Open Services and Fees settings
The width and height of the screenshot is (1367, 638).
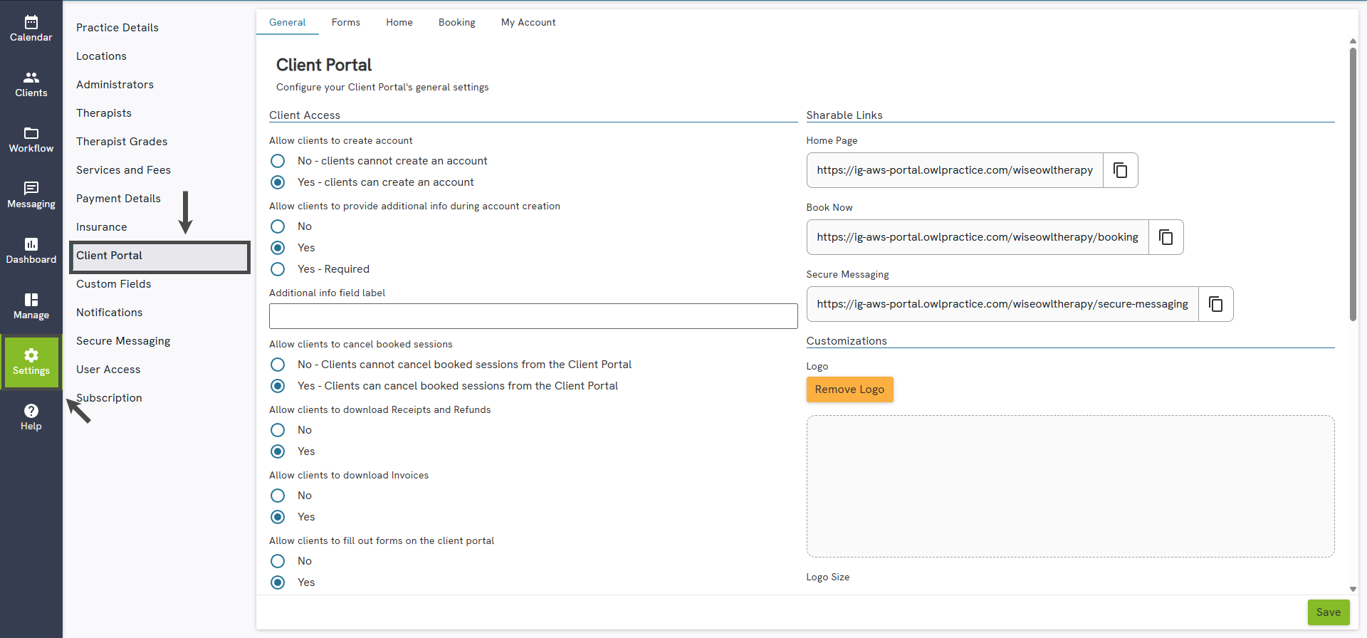(123, 170)
